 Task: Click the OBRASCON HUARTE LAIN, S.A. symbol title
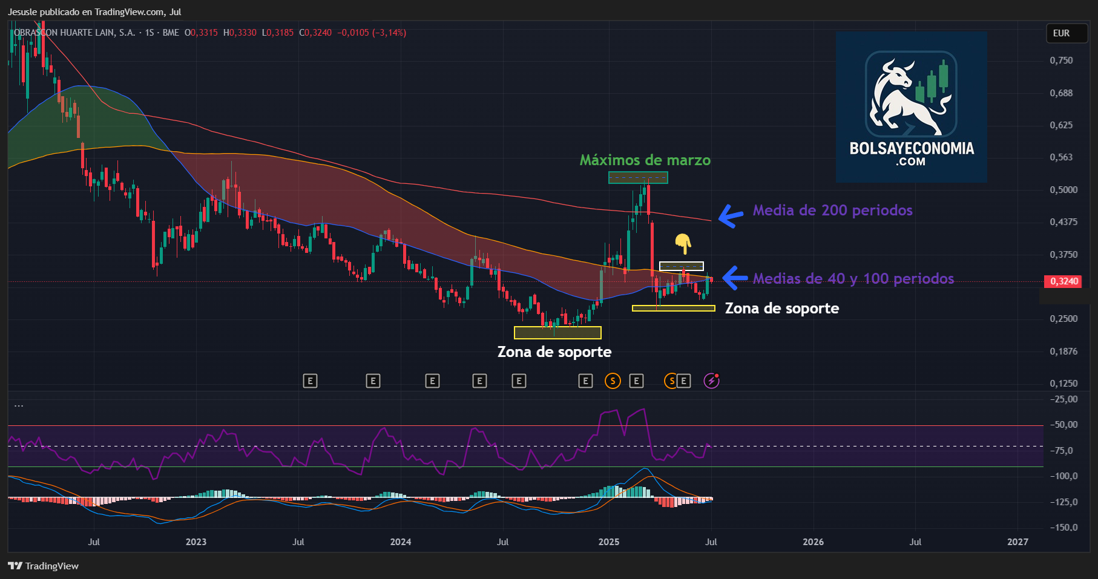[74, 33]
